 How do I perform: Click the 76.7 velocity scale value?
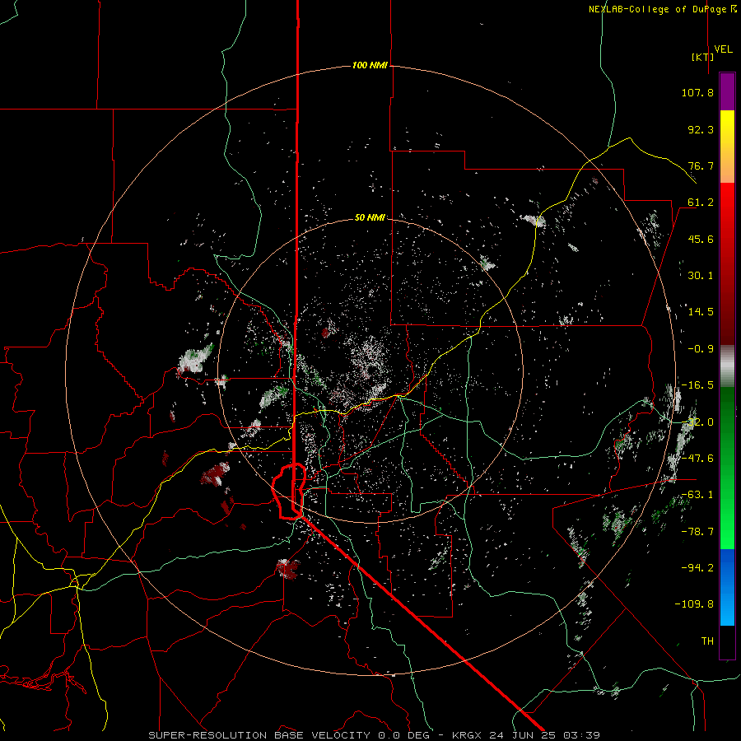pyautogui.click(x=701, y=165)
